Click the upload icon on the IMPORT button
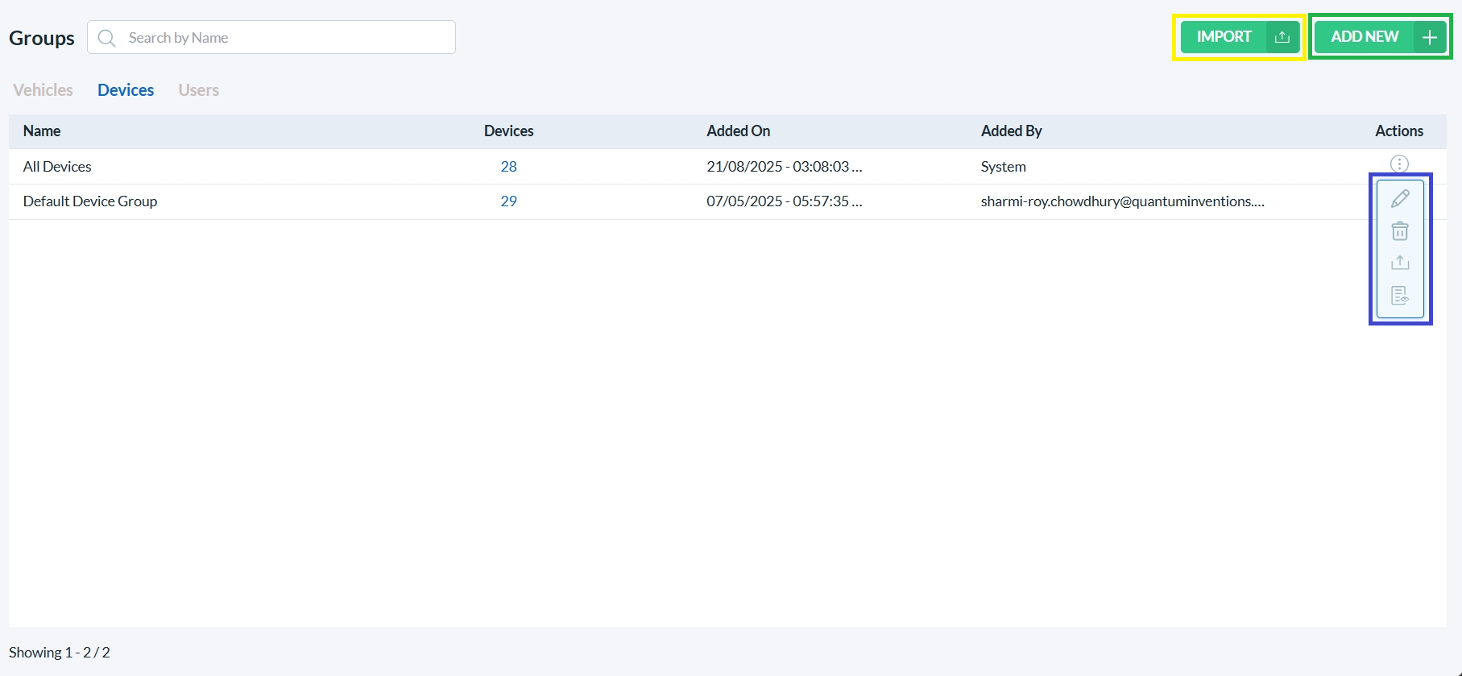 coord(1282,37)
